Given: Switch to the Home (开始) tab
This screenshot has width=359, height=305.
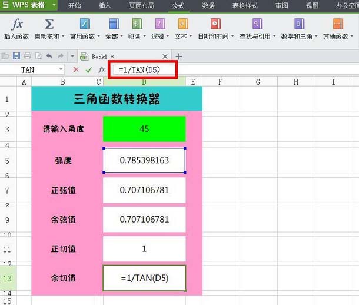Looking at the screenshot, I should [x=75, y=5].
